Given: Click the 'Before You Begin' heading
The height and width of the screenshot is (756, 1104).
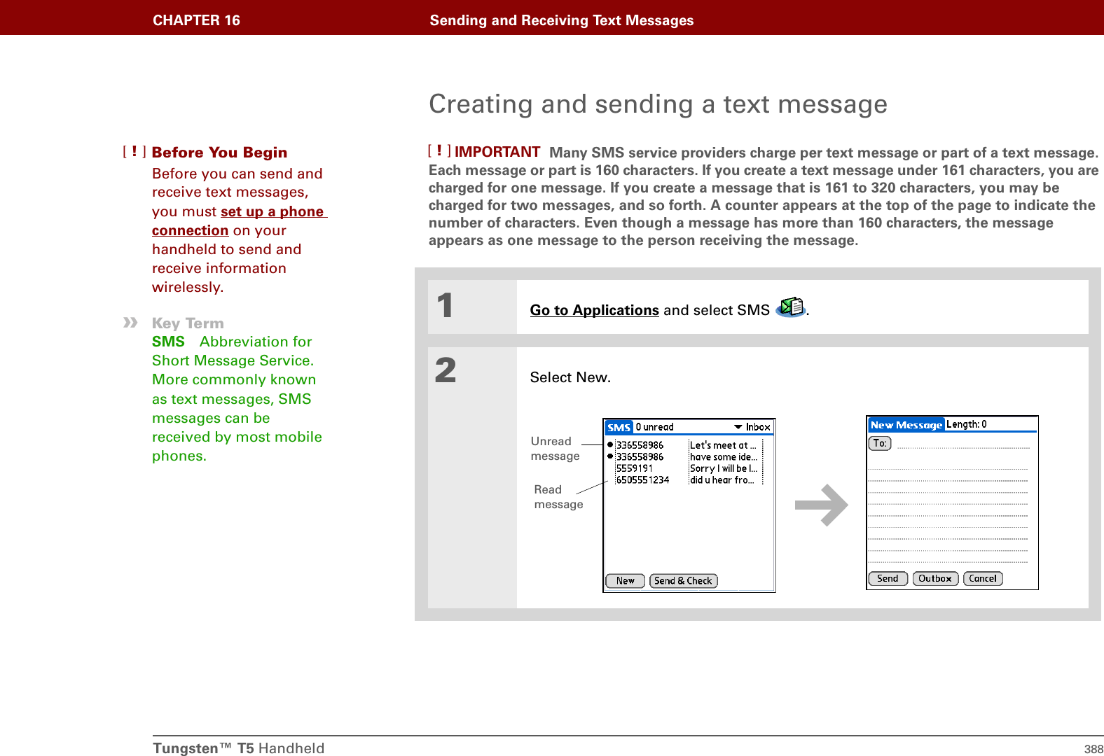Looking at the screenshot, I should [x=219, y=153].
